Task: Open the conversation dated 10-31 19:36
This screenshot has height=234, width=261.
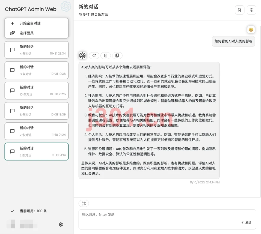Action: [37, 70]
